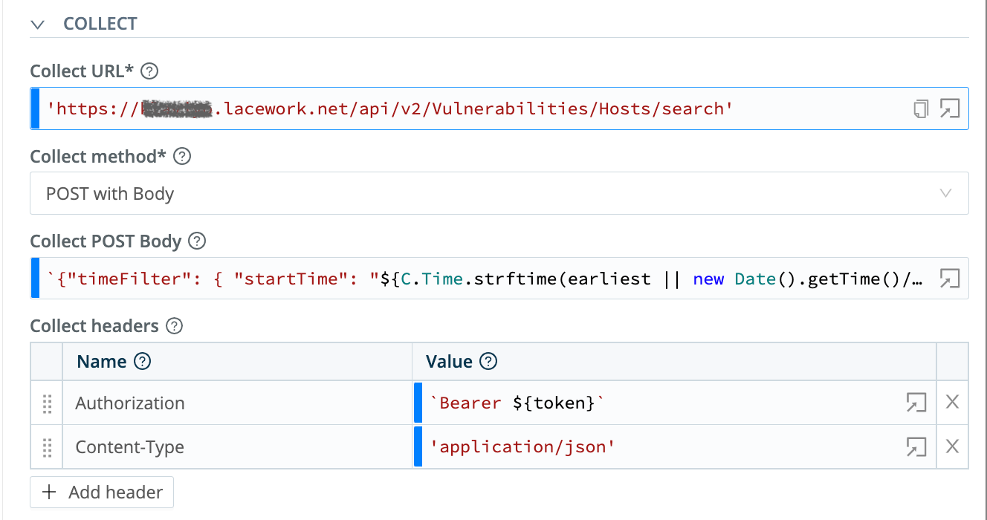This screenshot has width=987, height=520.
Task: Click the Collect URL help icon
Action: [149, 71]
